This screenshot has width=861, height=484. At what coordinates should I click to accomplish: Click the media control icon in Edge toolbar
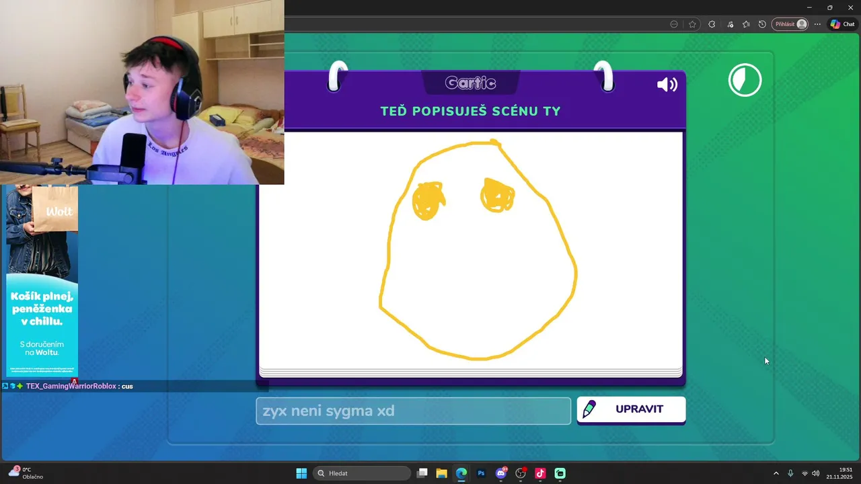[731, 24]
